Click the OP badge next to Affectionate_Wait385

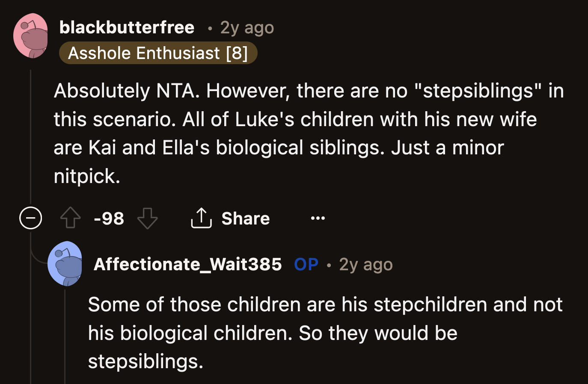tap(306, 264)
